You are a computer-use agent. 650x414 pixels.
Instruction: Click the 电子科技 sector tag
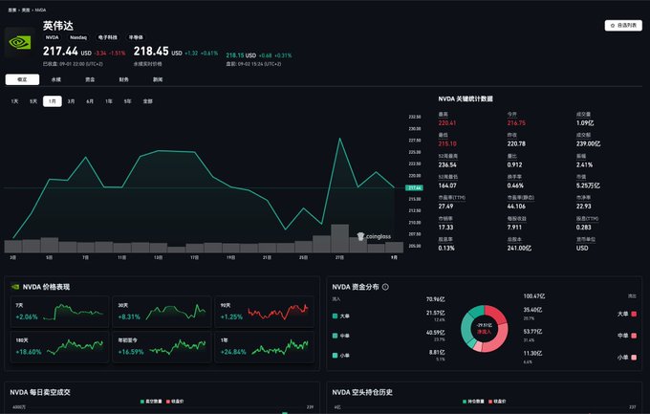(107, 37)
